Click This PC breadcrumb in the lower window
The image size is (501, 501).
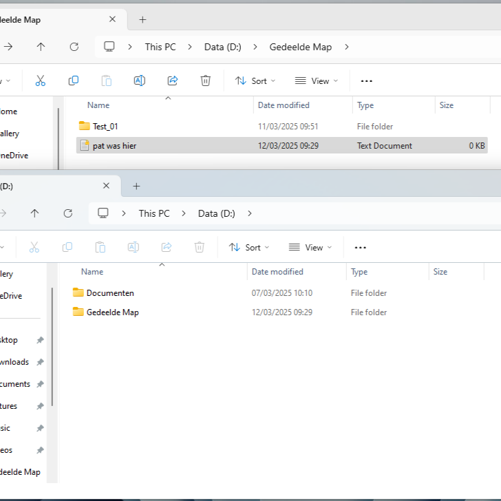tap(153, 213)
